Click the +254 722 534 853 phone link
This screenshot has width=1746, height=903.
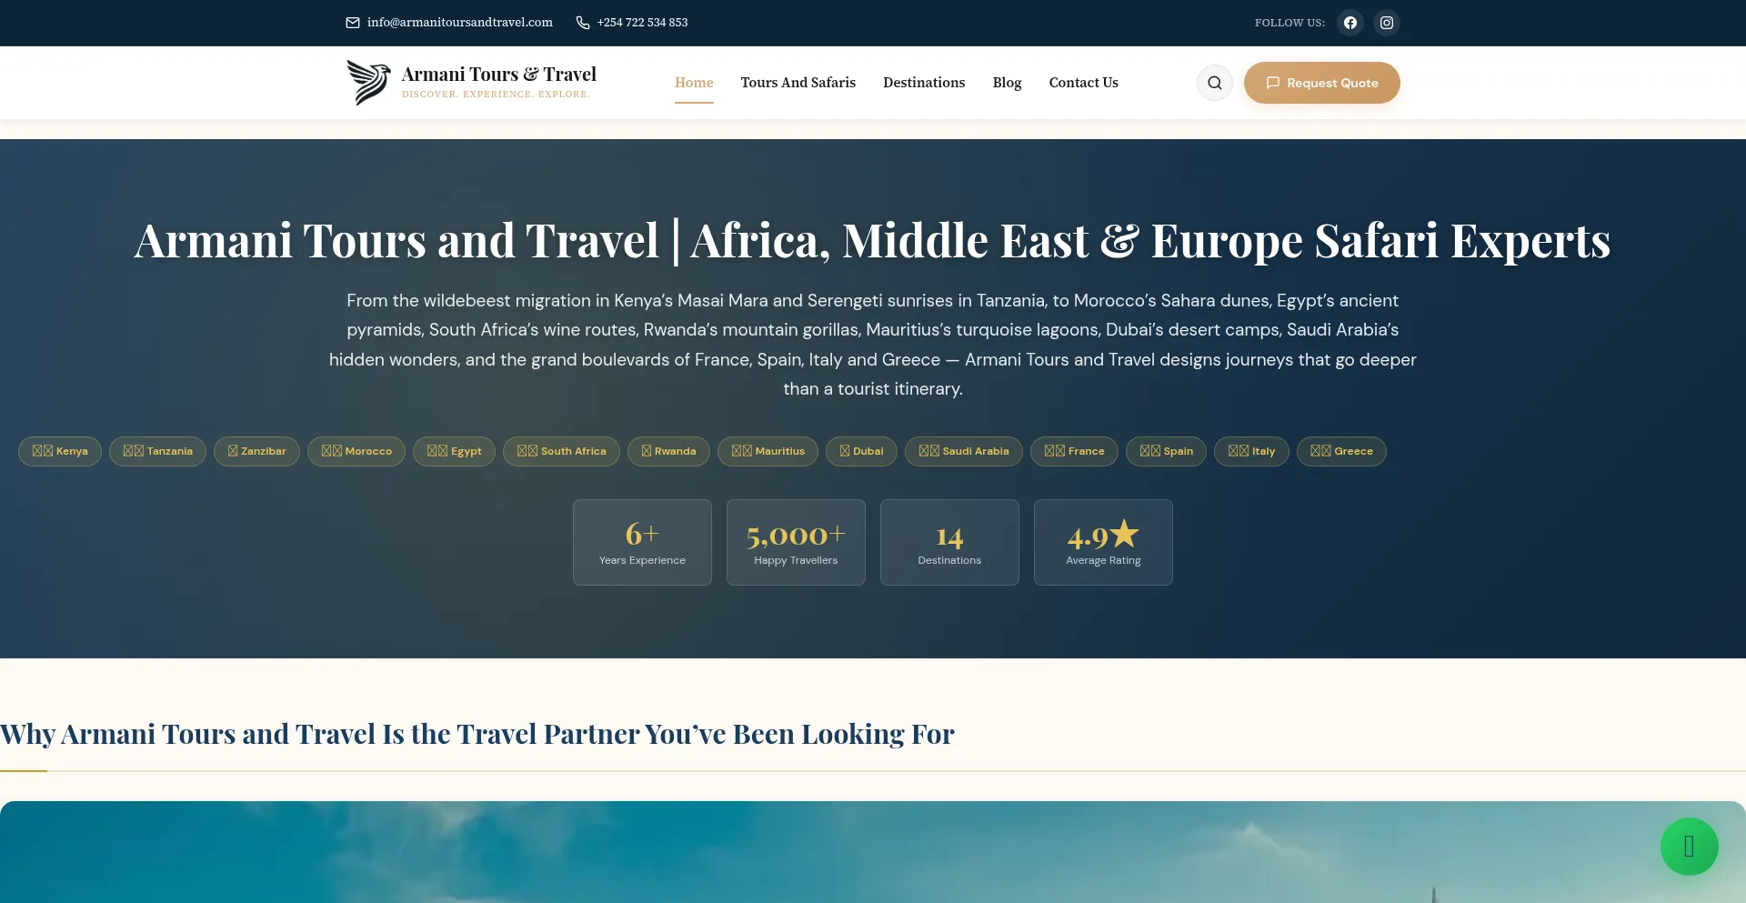(642, 23)
